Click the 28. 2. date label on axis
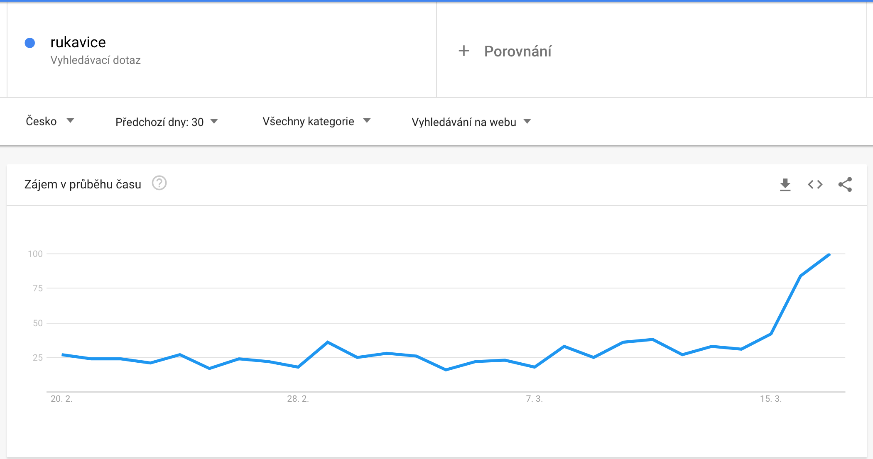Image resolution: width=873 pixels, height=459 pixels. tap(298, 399)
